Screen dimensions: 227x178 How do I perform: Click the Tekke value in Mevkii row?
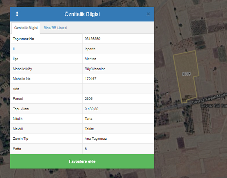click(x=89, y=129)
